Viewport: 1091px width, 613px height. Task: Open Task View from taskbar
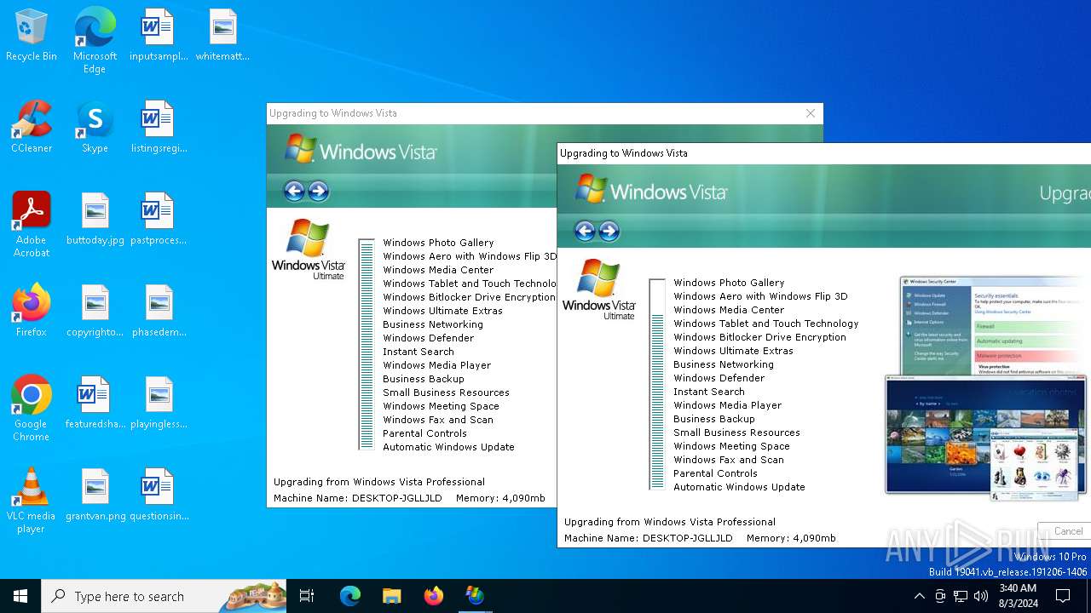pyautogui.click(x=307, y=596)
